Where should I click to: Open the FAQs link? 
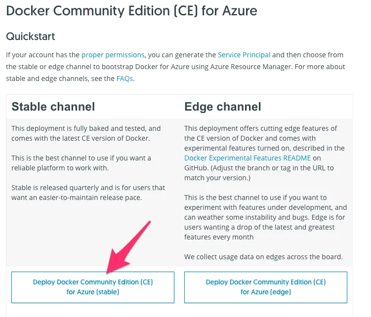(x=124, y=79)
